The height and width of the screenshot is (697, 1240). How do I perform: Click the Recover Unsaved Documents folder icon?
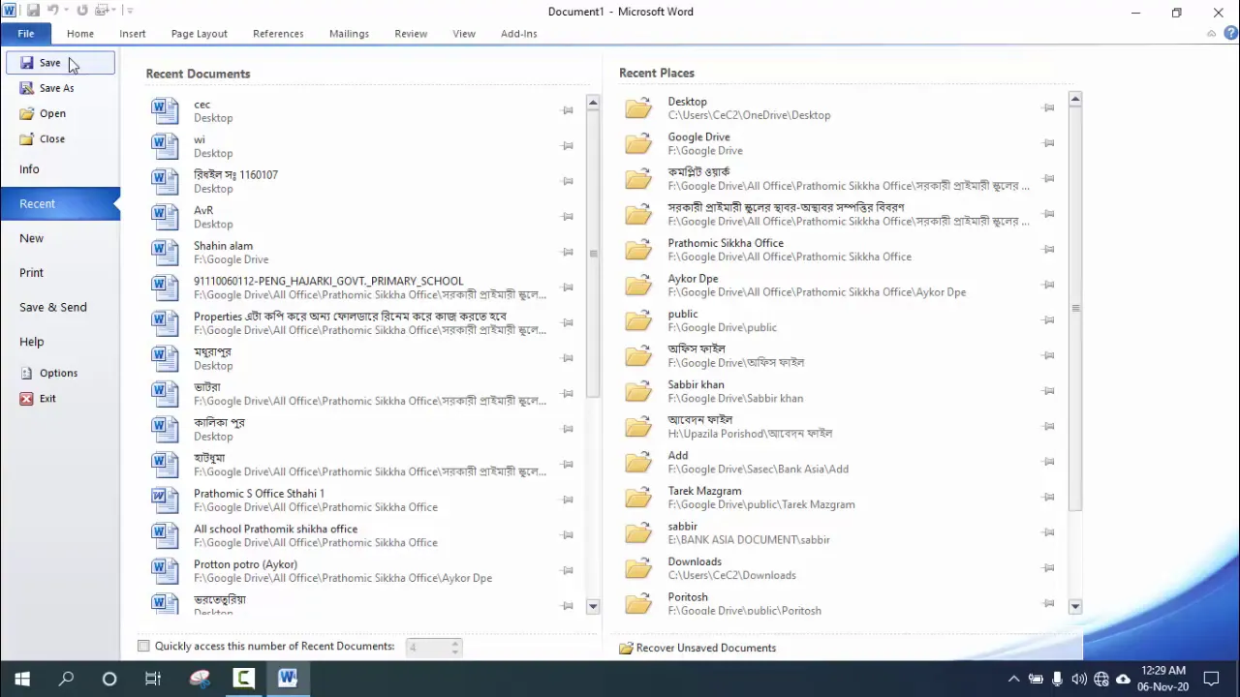(626, 648)
